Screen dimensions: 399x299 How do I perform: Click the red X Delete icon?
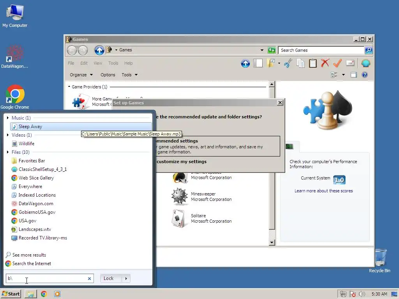[x=325, y=63]
